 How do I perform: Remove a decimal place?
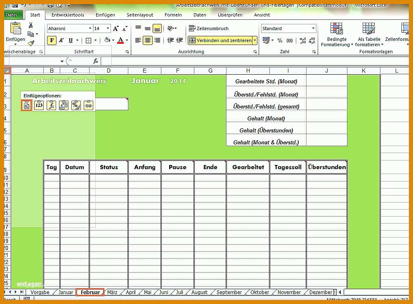click(x=312, y=40)
